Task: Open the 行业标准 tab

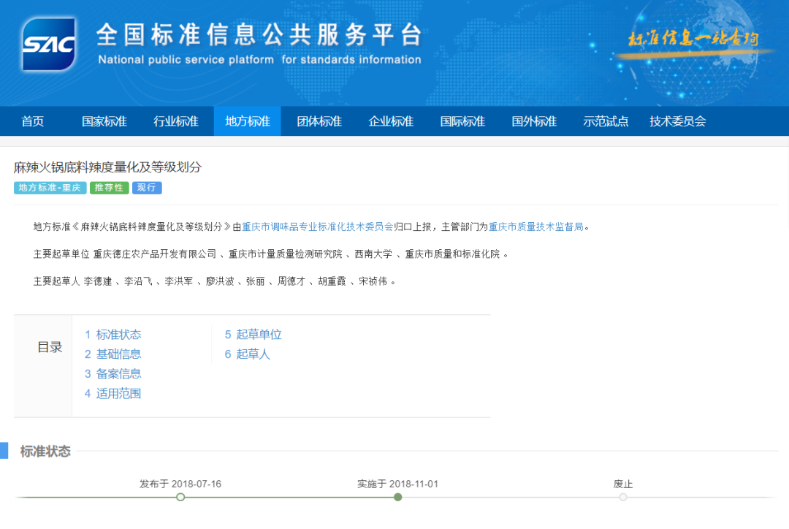Action: 175,121
